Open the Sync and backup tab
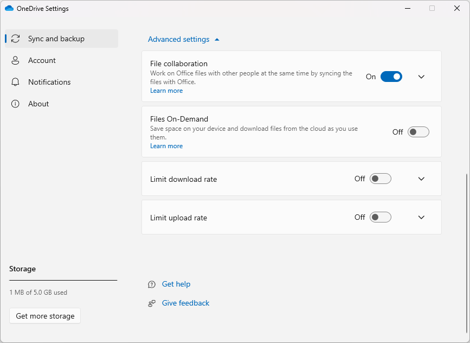470x343 pixels. 61,39
